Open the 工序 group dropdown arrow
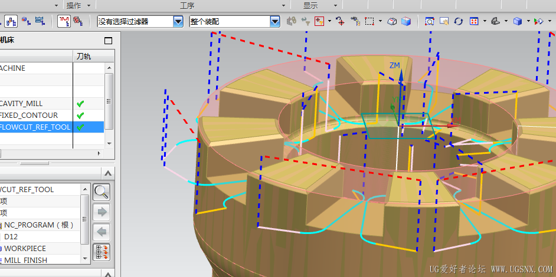 (x=283, y=5)
